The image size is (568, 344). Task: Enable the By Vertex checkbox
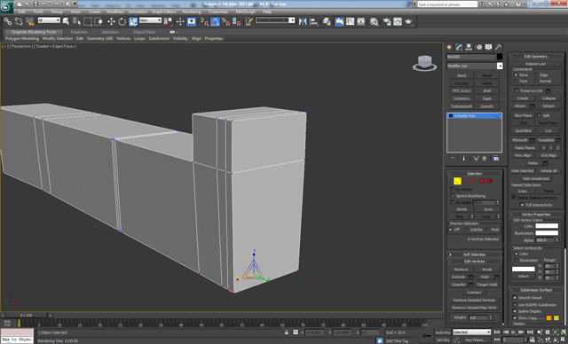(x=453, y=189)
